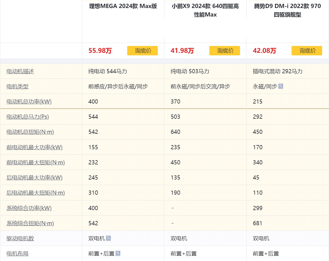Screen dimensions: 329x261
Task: Open the 前电动机最大扭矩(N·m) link
Action: (36, 162)
